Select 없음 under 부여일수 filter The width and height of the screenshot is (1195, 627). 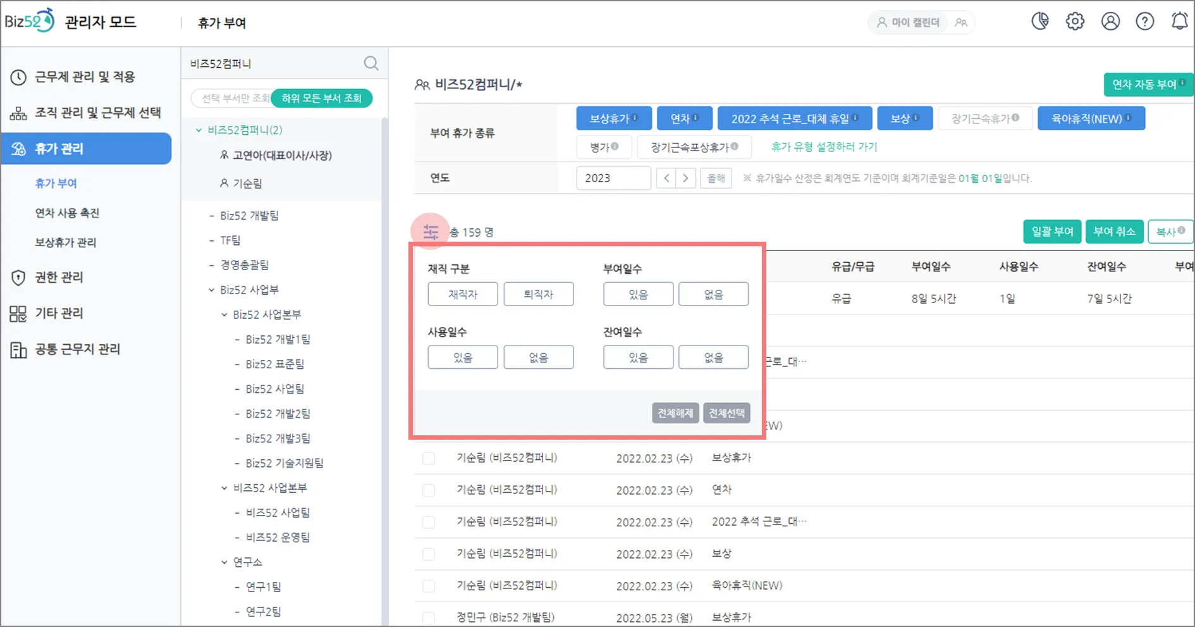(714, 294)
